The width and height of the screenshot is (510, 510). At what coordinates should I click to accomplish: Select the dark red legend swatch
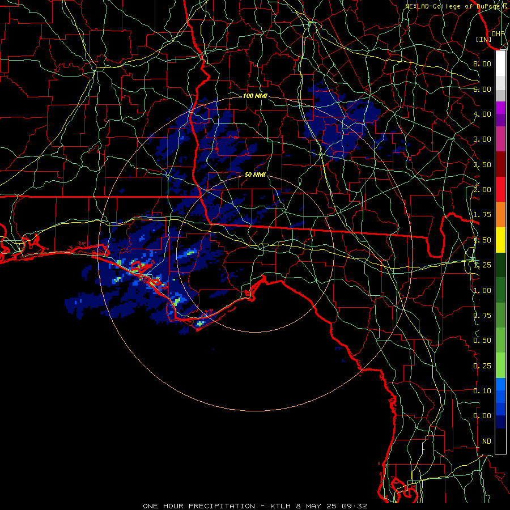click(x=500, y=164)
